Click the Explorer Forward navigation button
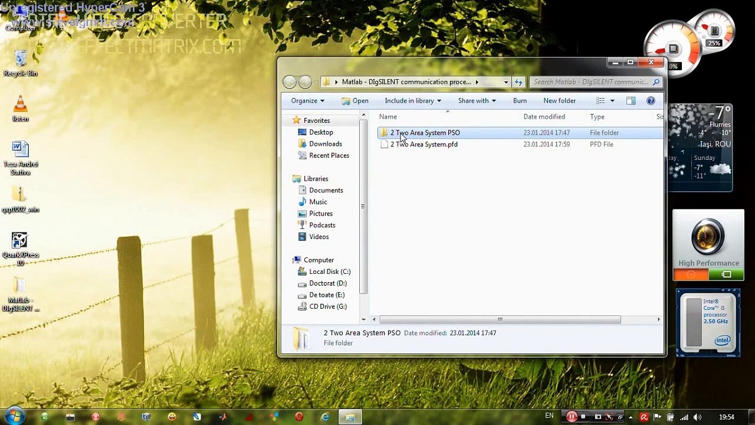 tap(305, 82)
